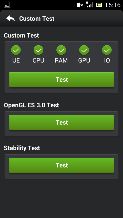Uncheck the UE test checkmark
Image resolution: width=123 pixels, height=218 pixels.
(x=16, y=50)
